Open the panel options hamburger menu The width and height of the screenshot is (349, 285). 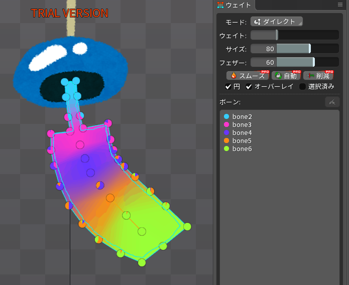(x=340, y=5)
